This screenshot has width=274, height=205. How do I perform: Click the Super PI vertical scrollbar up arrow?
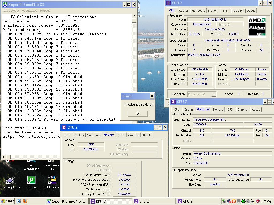pyautogui.click(x=134, y=16)
